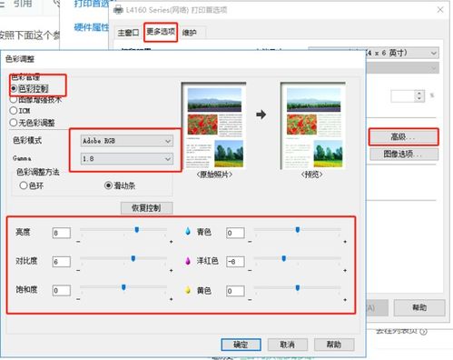The height and width of the screenshot is (360, 453).
Task: Click the 饱和度 saturation slider handle
Action: tap(123, 287)
